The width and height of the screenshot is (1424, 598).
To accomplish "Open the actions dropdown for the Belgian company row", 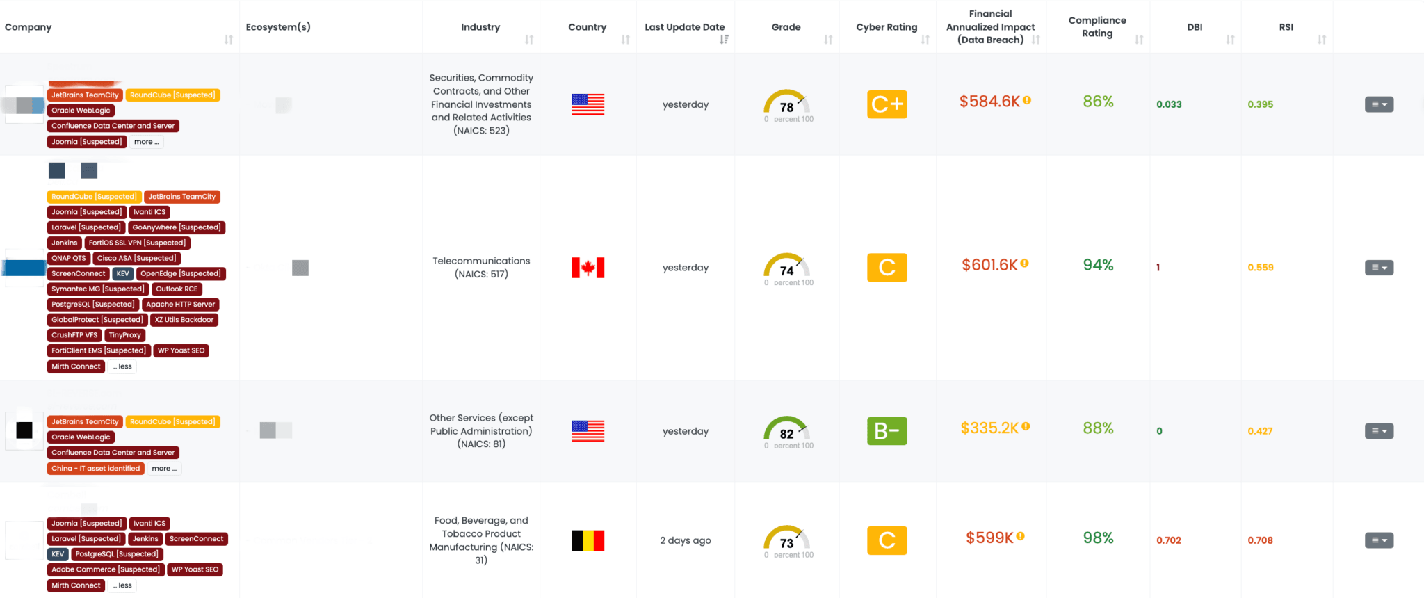I will (1379, 540).
